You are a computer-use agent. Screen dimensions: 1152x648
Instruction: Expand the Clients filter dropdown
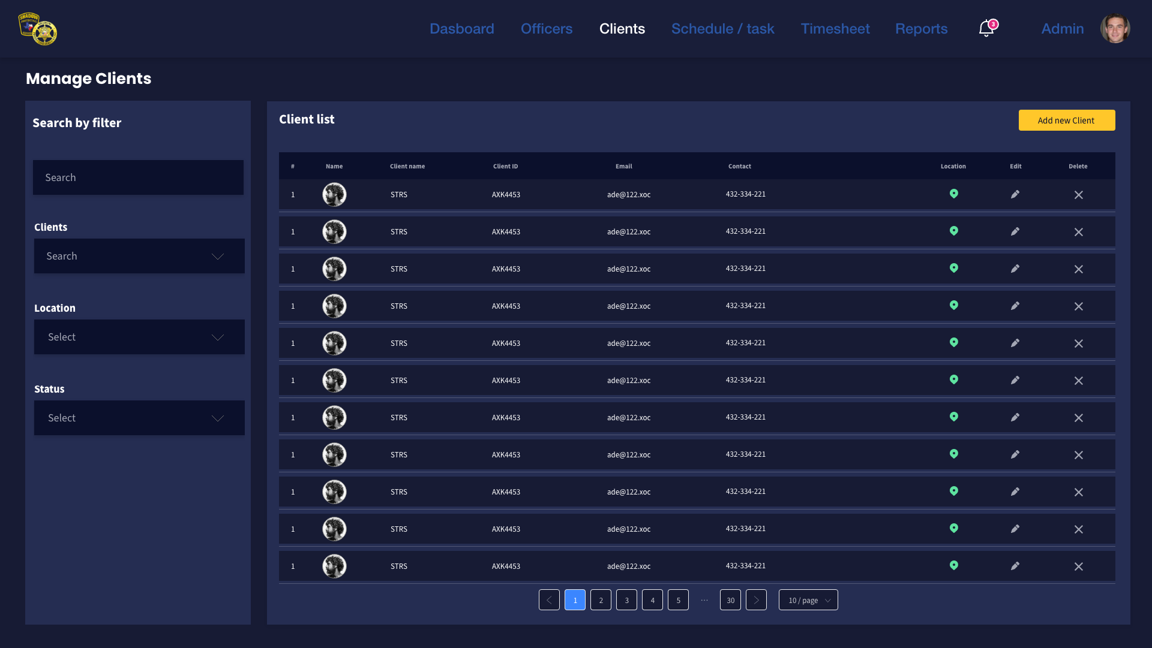coord(139,256)
